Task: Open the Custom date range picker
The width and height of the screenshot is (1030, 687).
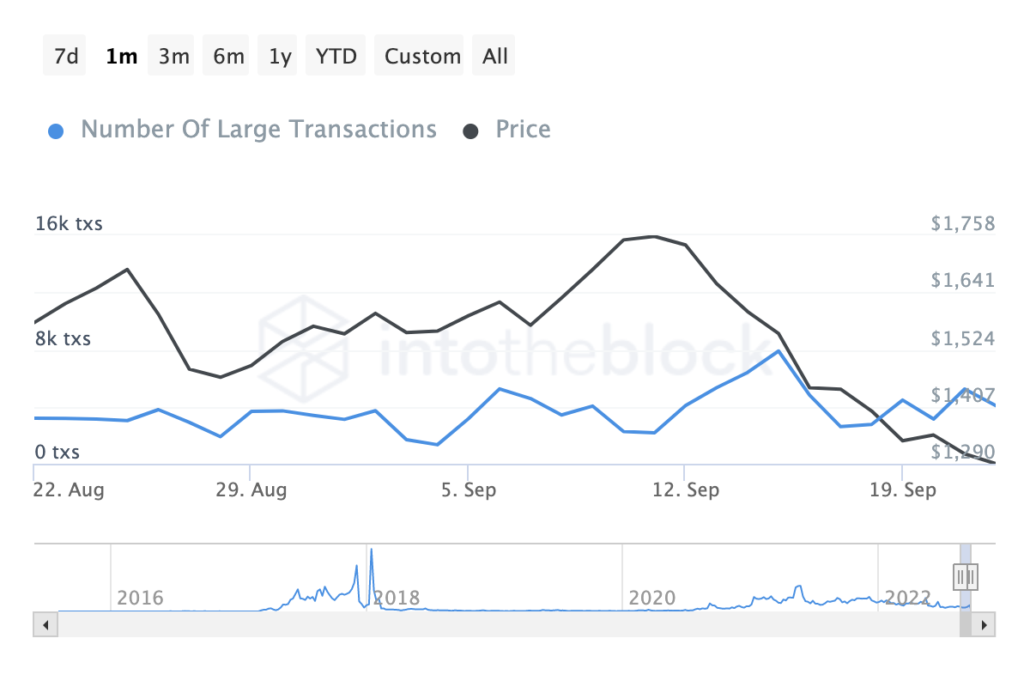Action: tap(422, 57)
